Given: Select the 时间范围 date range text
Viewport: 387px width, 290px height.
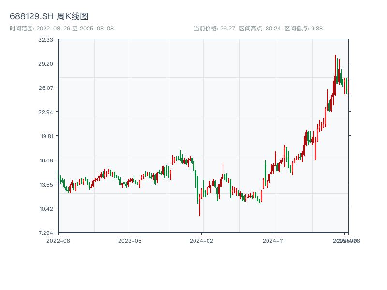Looking at the screenshot, I should point(61,29).
